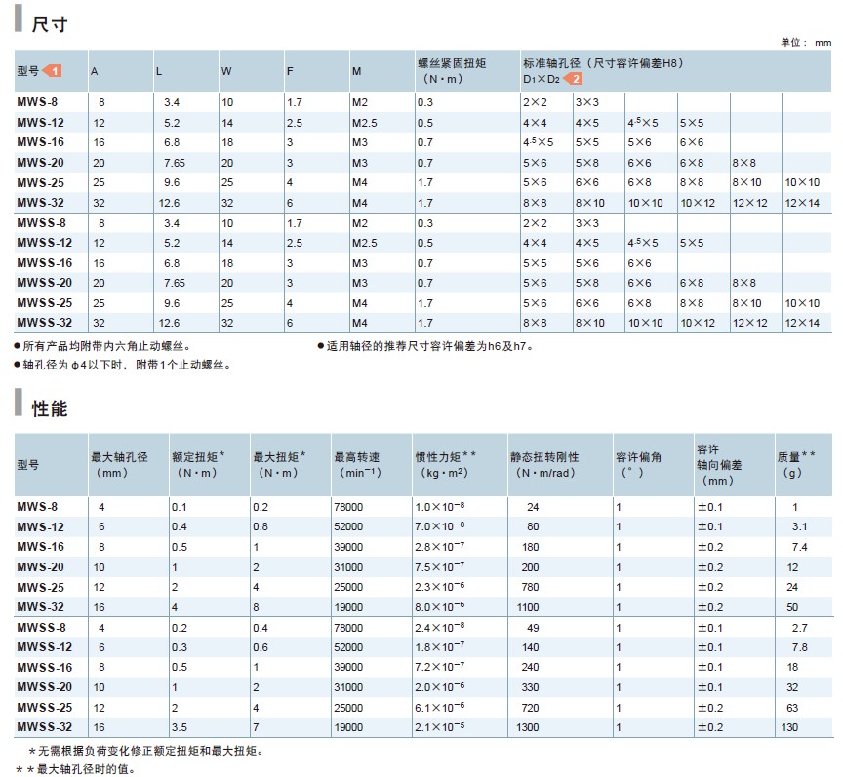
Task: Select the 尺寸 section heading
Action: point(50,24)
